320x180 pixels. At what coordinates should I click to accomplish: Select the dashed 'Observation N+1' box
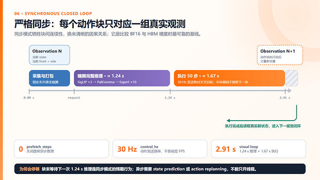point(280,55)
